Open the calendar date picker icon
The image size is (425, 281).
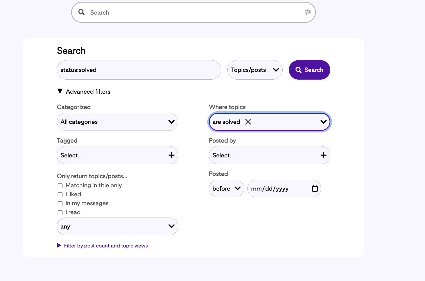coord(315,189)
